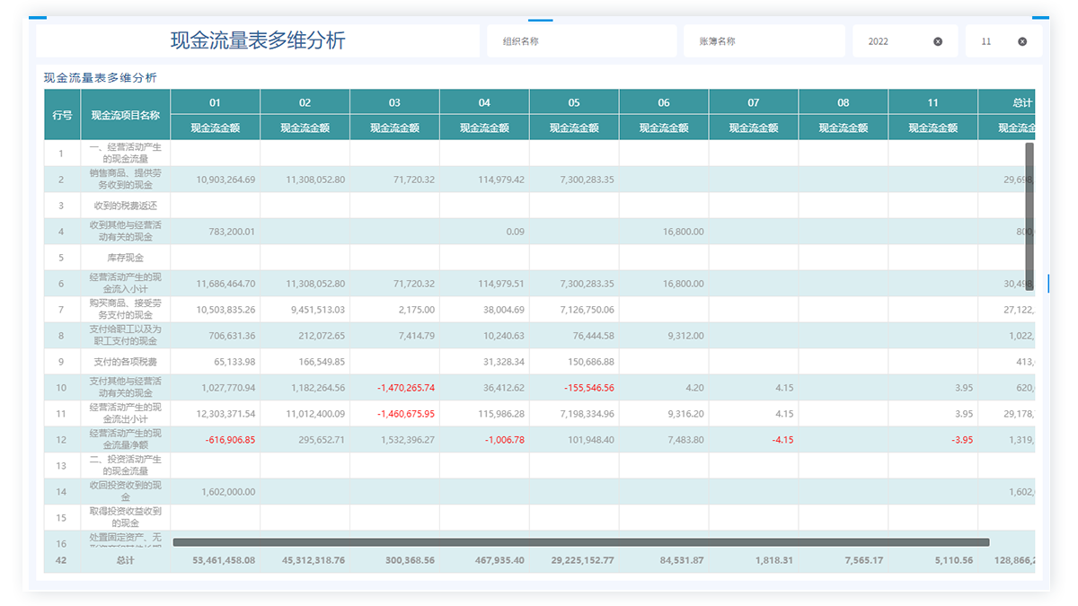This screenshot has height=606, width=1078.
Task: Select the 总计 row label at bottom
Action: [125, 560]
